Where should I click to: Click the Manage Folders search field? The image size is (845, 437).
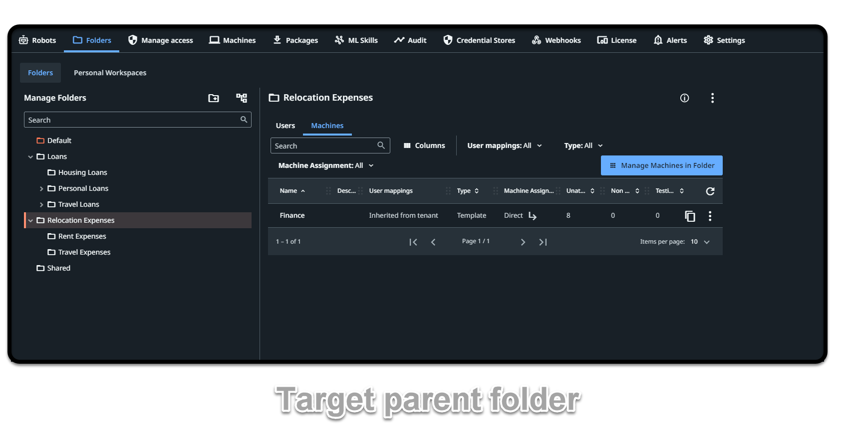click(132, 120)
